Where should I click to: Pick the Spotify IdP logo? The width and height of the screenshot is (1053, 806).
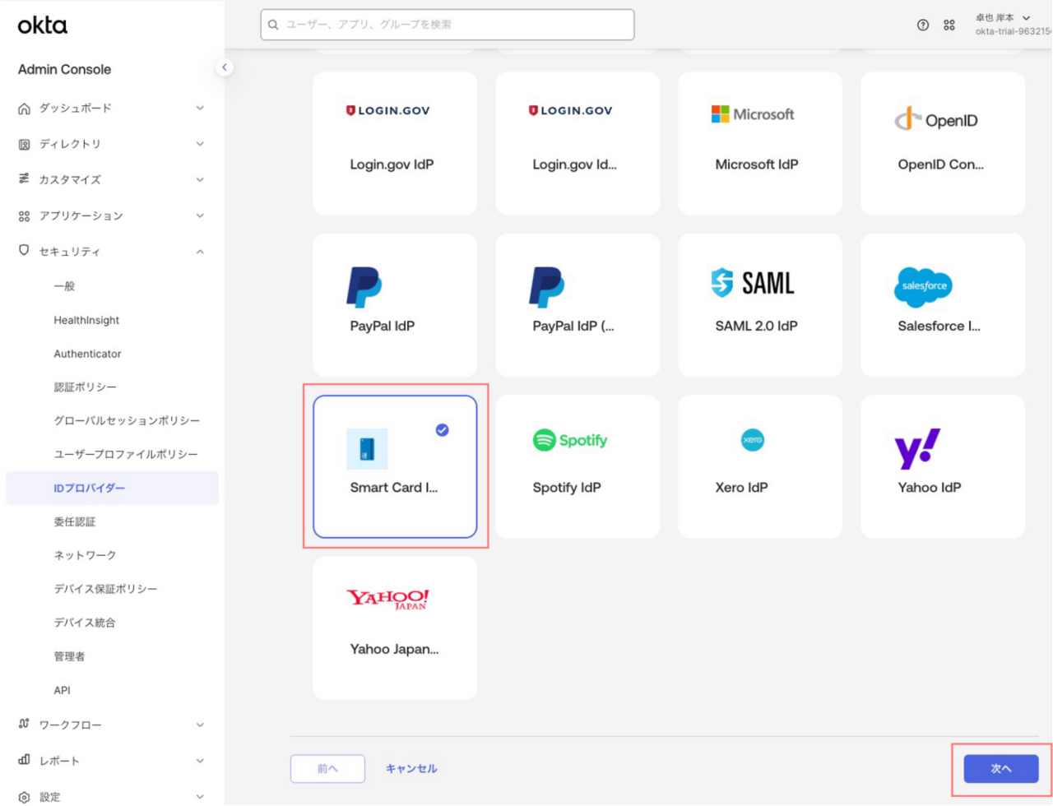click(x=570, y=440)
